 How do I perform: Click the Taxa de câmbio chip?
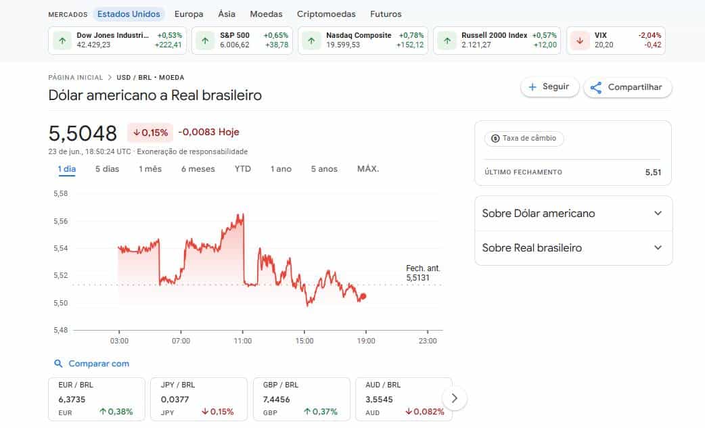tap(524, 138)
